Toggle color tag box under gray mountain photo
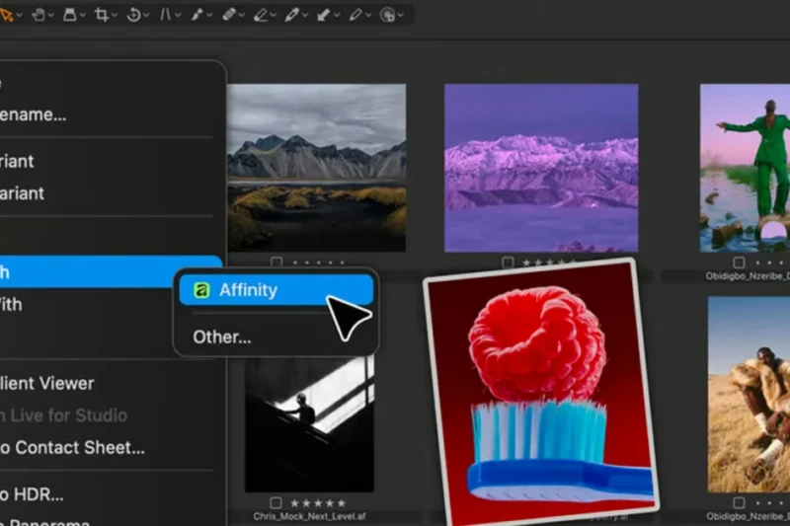 [276, 262]
